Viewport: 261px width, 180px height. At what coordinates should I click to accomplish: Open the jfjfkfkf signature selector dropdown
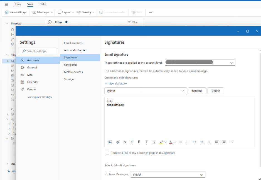coord(146,91)
